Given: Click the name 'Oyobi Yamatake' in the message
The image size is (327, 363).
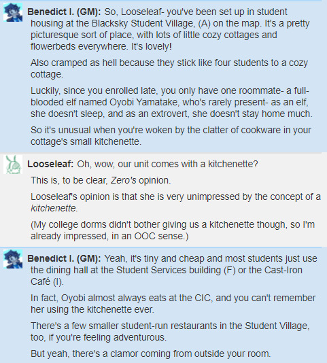Looking at the screenshot, I should tap(143, 102).
